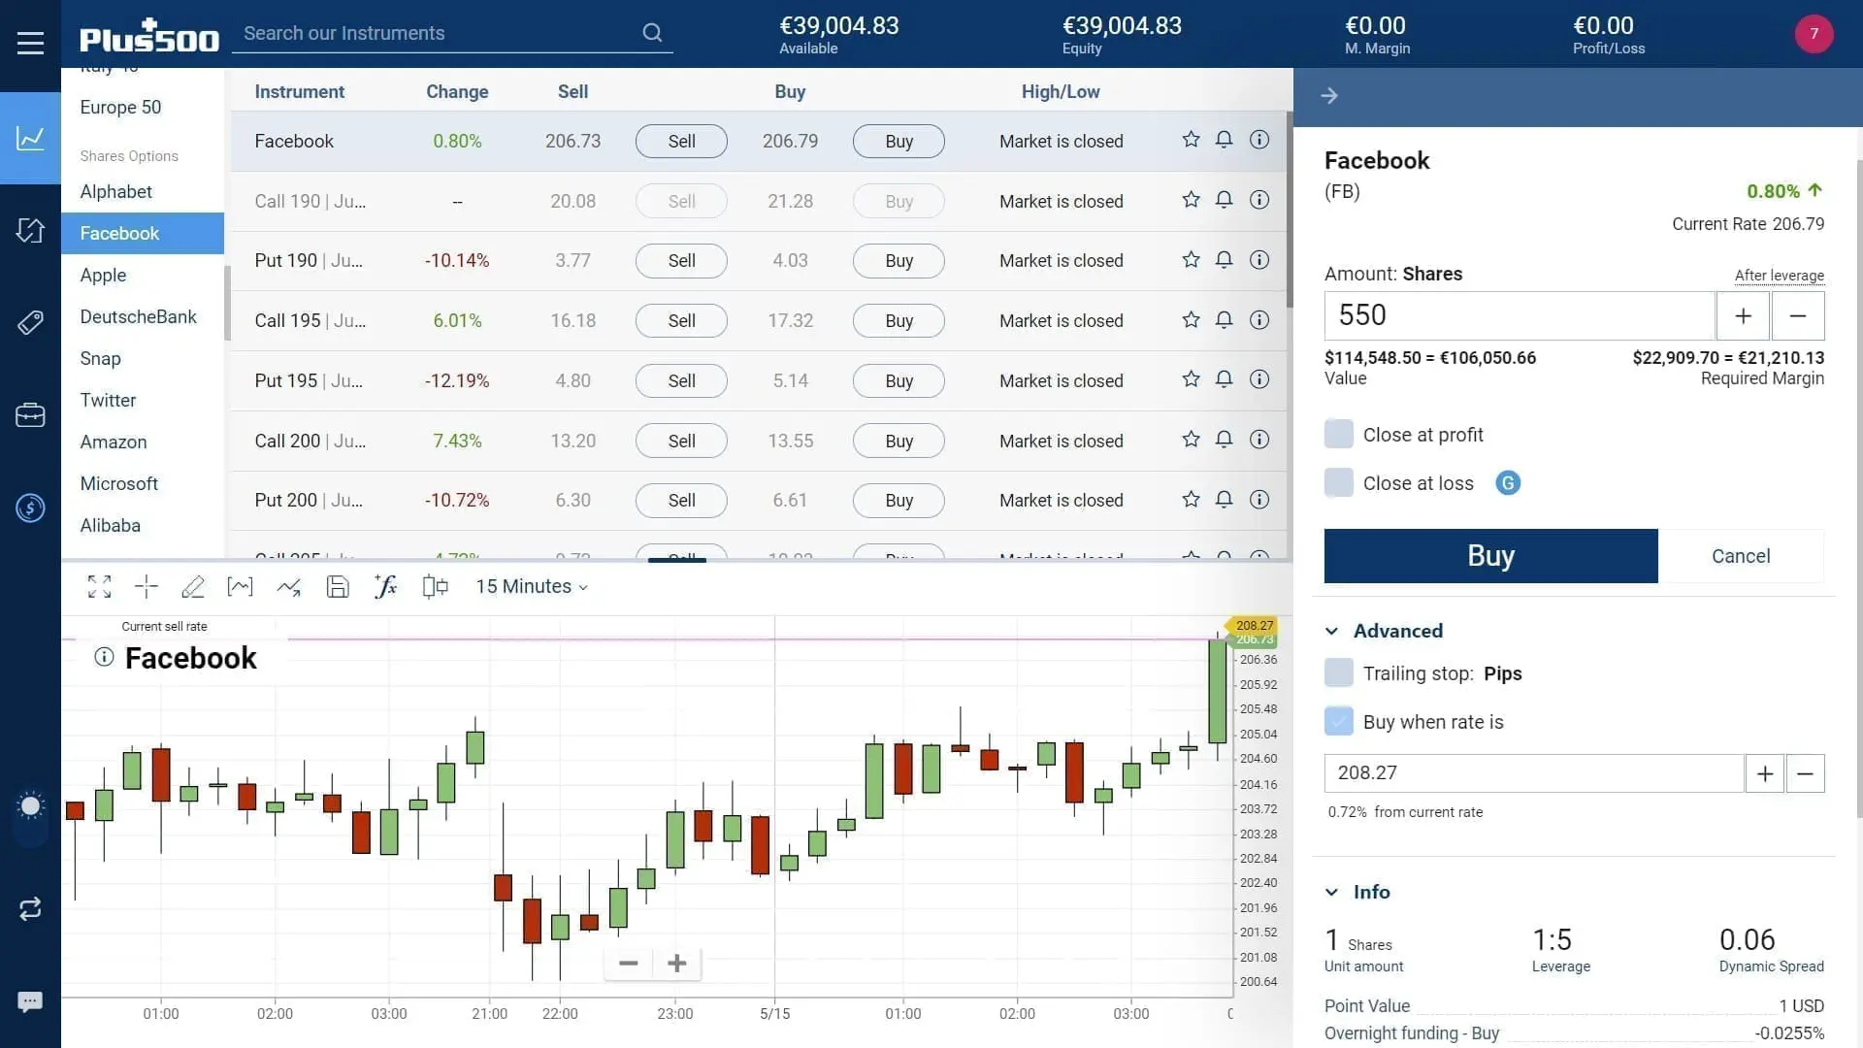Select Alphabet in Shares Options list
Image resolution: width=1863 pixels, height=1048 pixels.
pos(116,191)
